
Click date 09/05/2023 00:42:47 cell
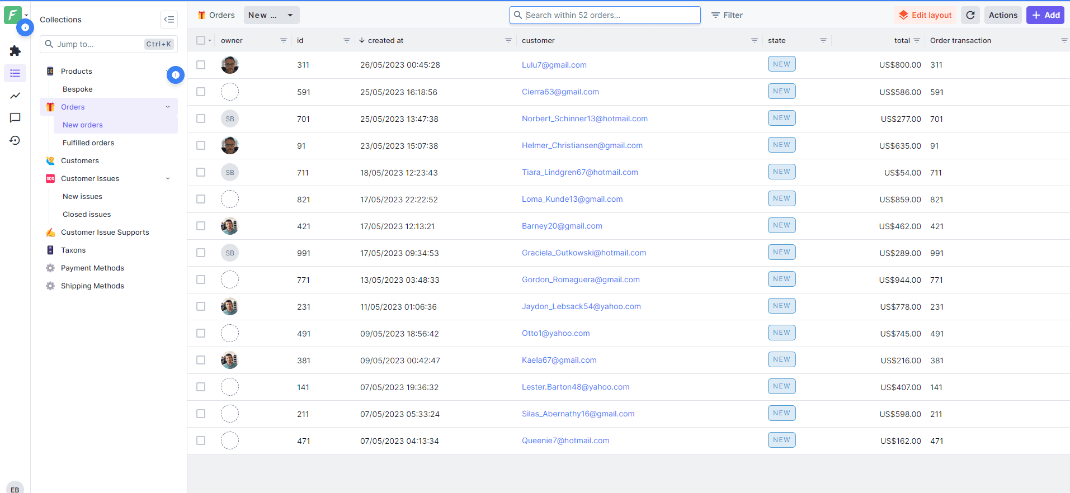(x=400, y=360)
